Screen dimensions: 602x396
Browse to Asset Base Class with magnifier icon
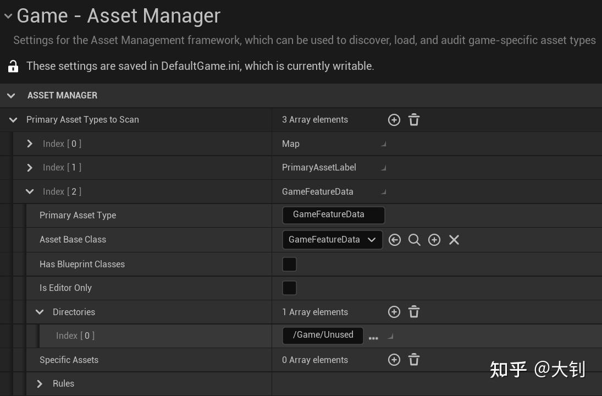coord(415,240)
